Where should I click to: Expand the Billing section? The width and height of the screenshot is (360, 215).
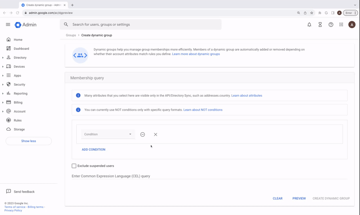[x=3, y=102]
